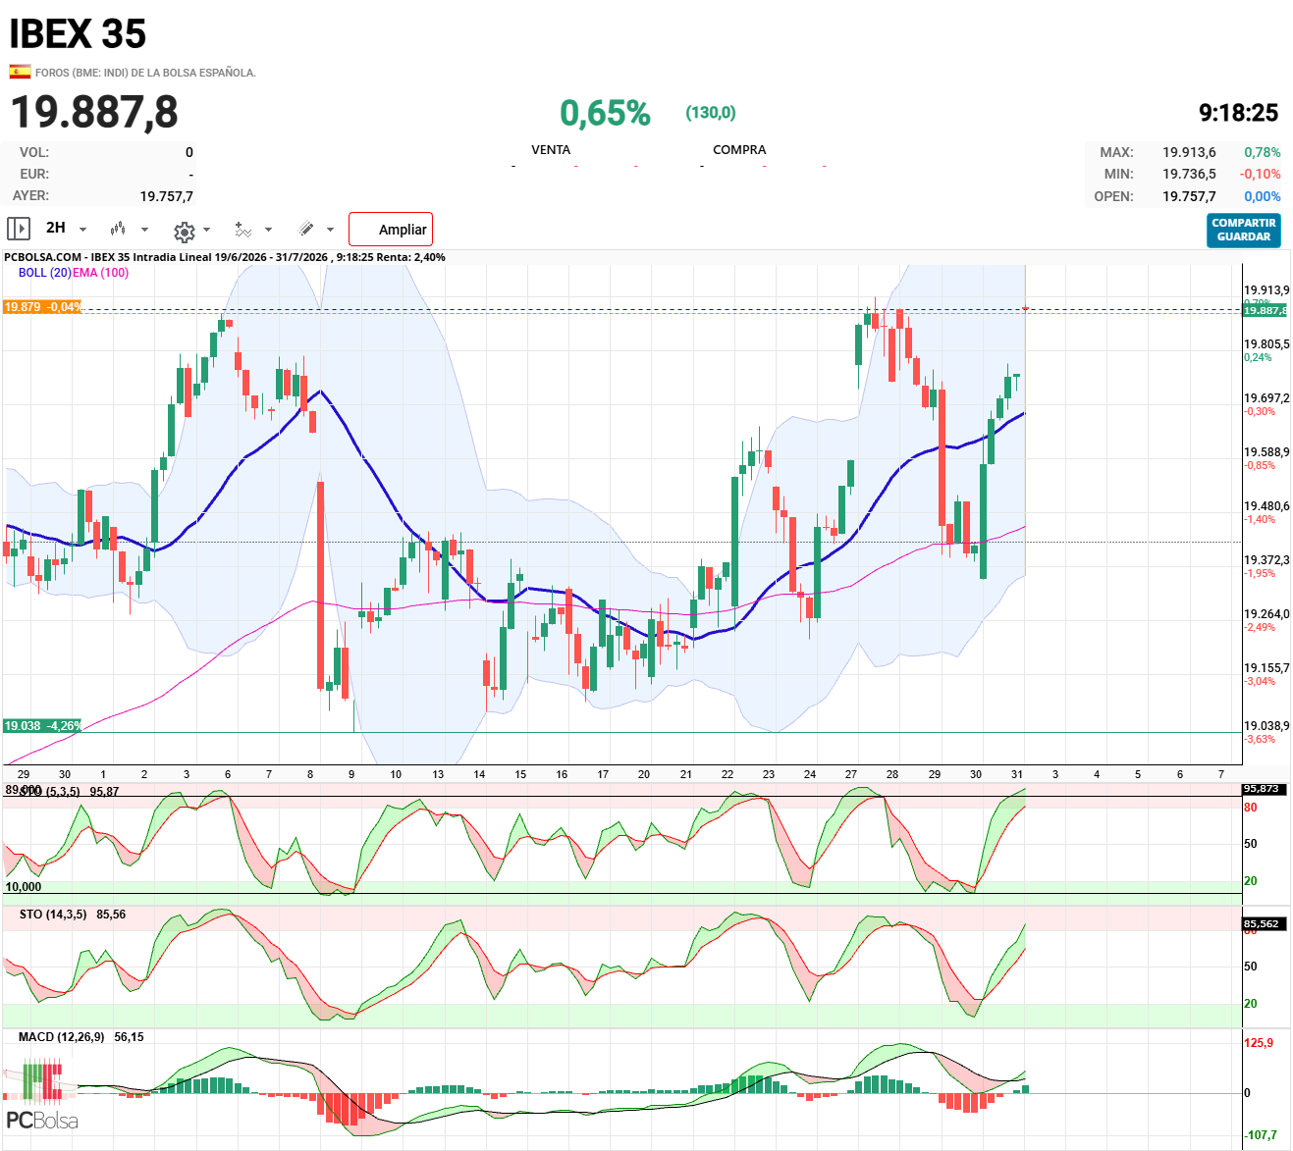
Task: Click the date axis label 22
Action: click(727, 774)
